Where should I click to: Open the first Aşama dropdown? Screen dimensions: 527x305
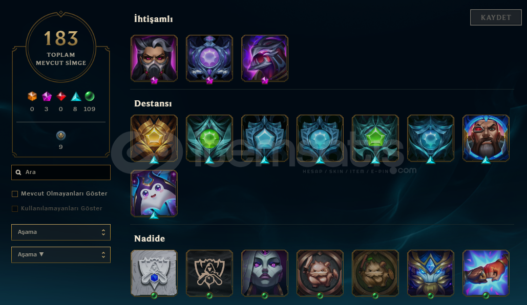(61, 232)
